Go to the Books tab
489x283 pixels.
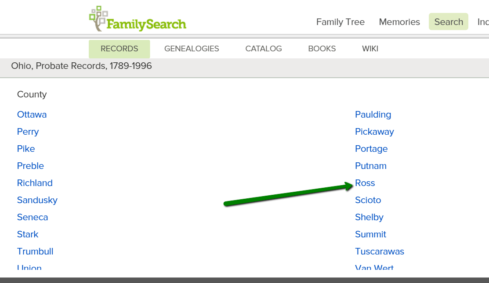[x=322, y=49]
